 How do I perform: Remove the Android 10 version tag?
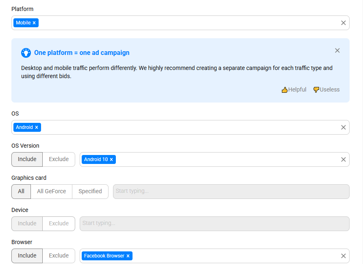(111, 159)
